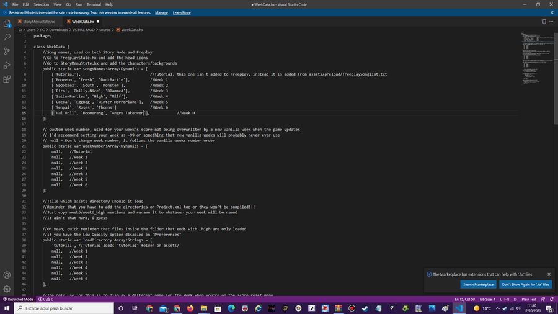Screen dimensions: 558x314
Task: Click Don't Show Again for .hx files
Action: point(525,284)
